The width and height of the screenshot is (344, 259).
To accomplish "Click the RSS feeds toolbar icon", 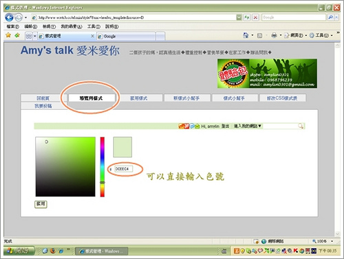I will tap(259, 36).
